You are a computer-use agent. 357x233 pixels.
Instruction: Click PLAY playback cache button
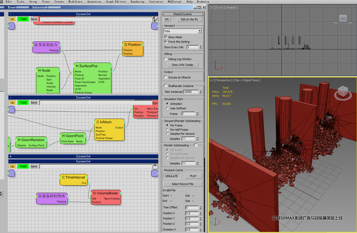coord(193,176)
